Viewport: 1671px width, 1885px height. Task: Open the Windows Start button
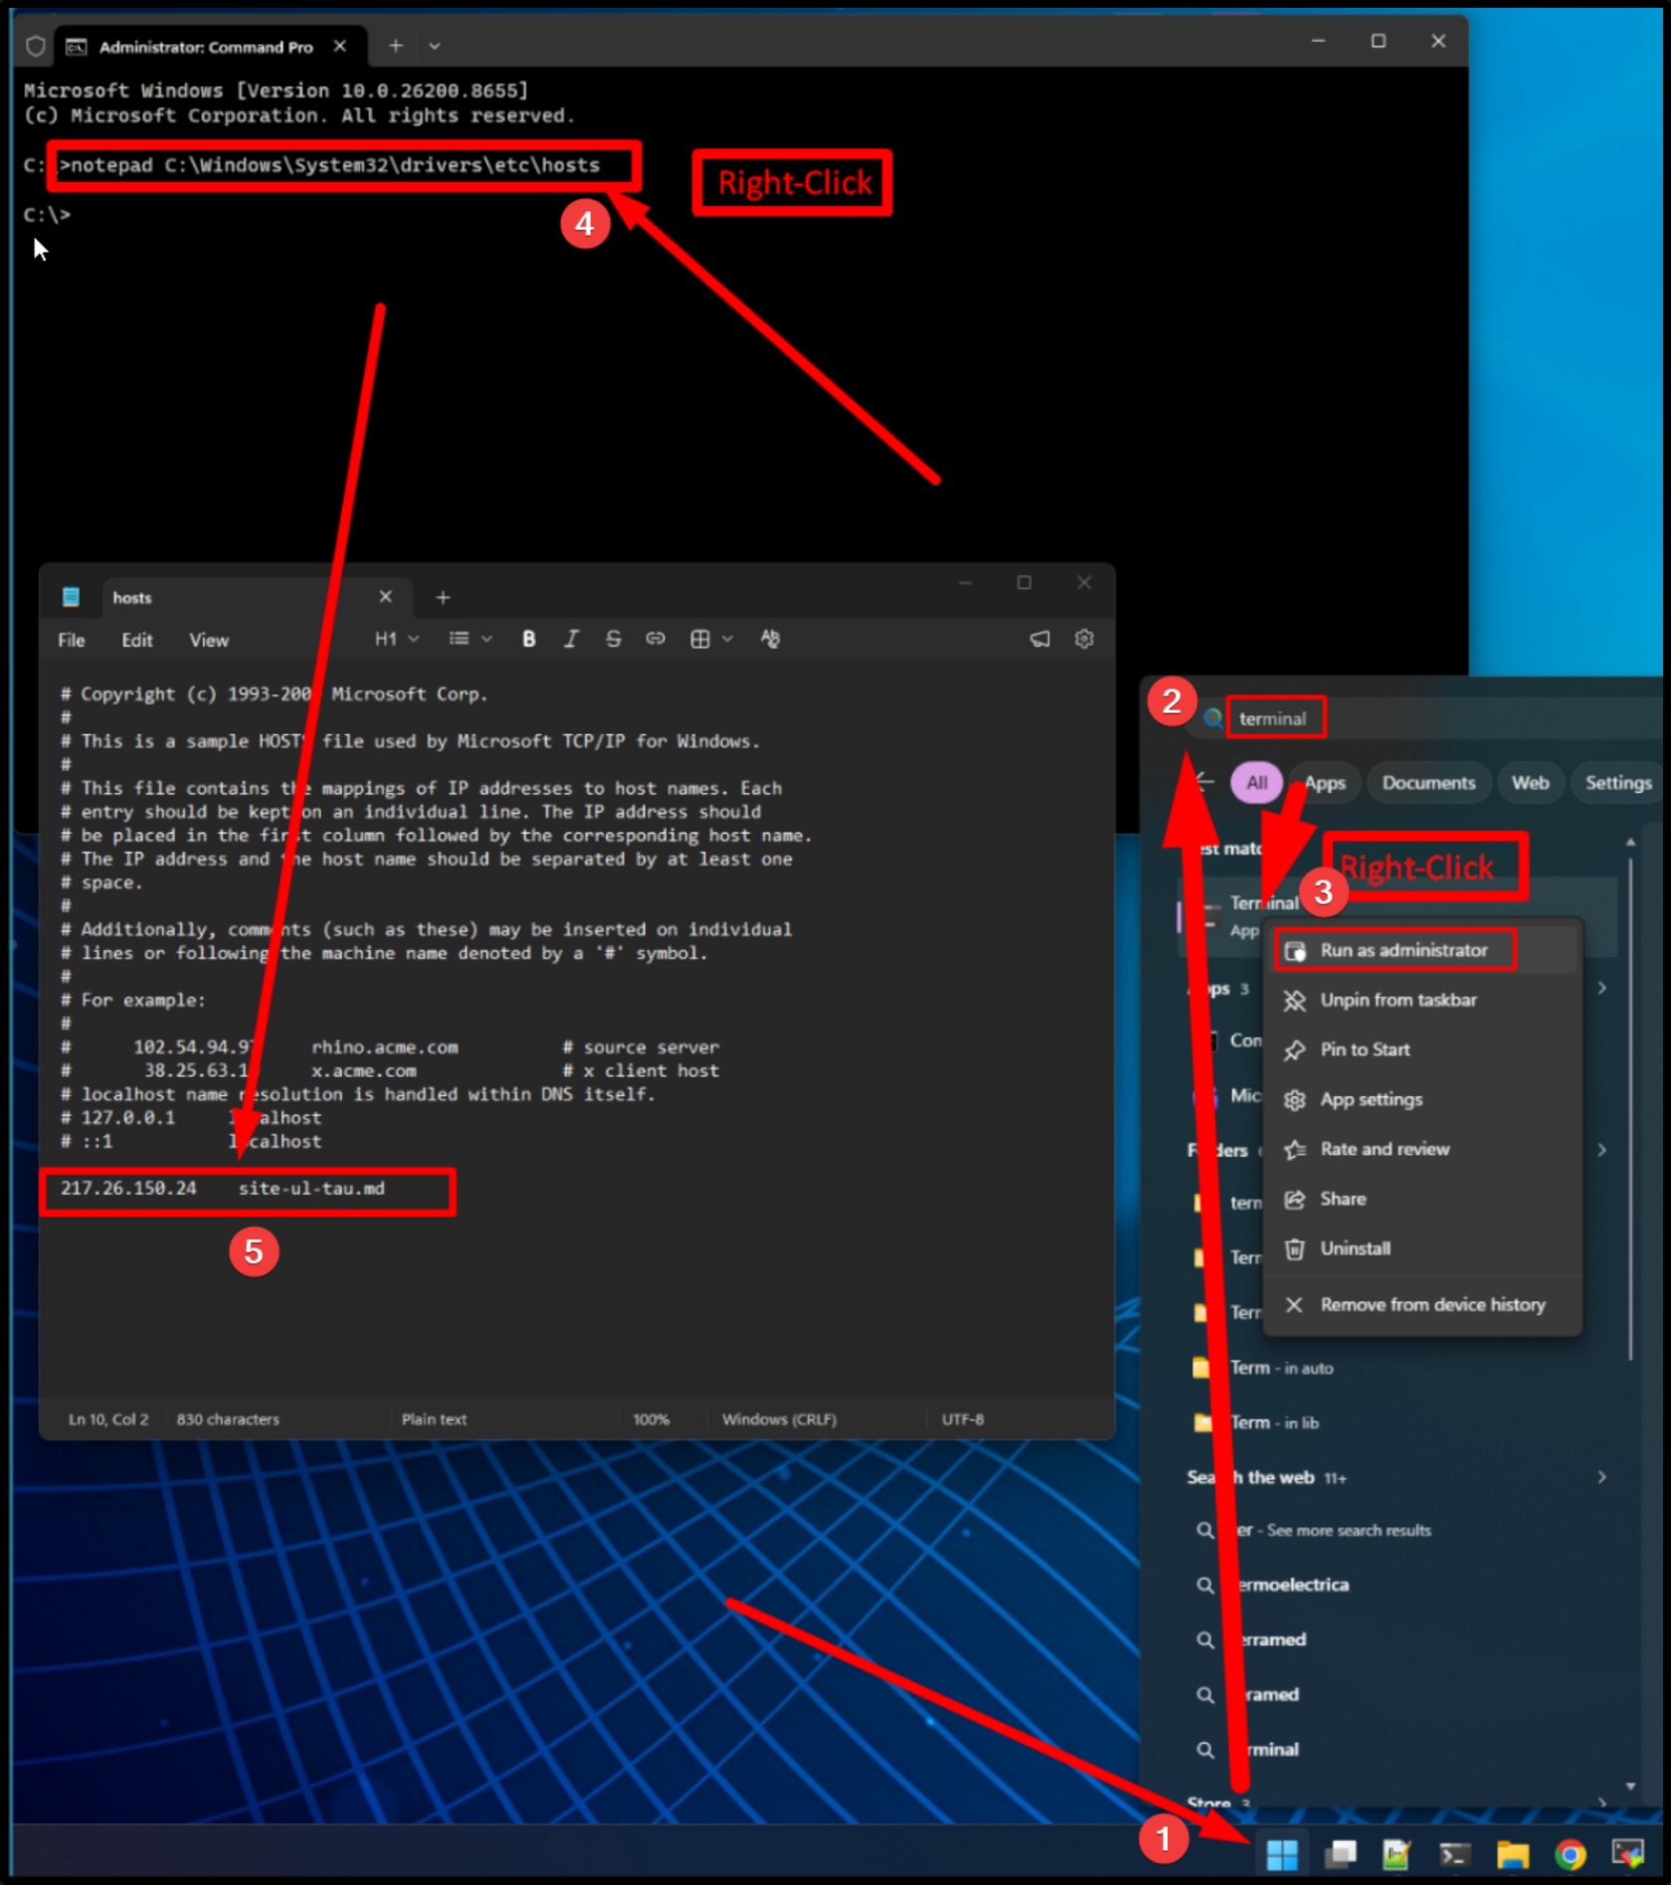[1282, 1853]
